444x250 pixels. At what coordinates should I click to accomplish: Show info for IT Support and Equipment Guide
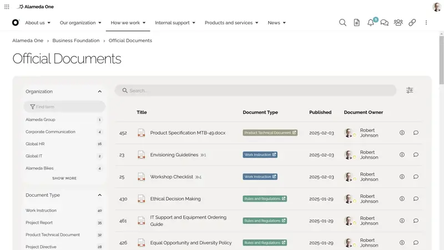pyautogui.click(x=402, y=221)
